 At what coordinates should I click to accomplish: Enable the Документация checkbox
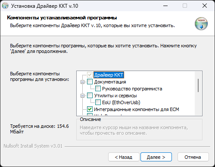(x=90, y=82)
